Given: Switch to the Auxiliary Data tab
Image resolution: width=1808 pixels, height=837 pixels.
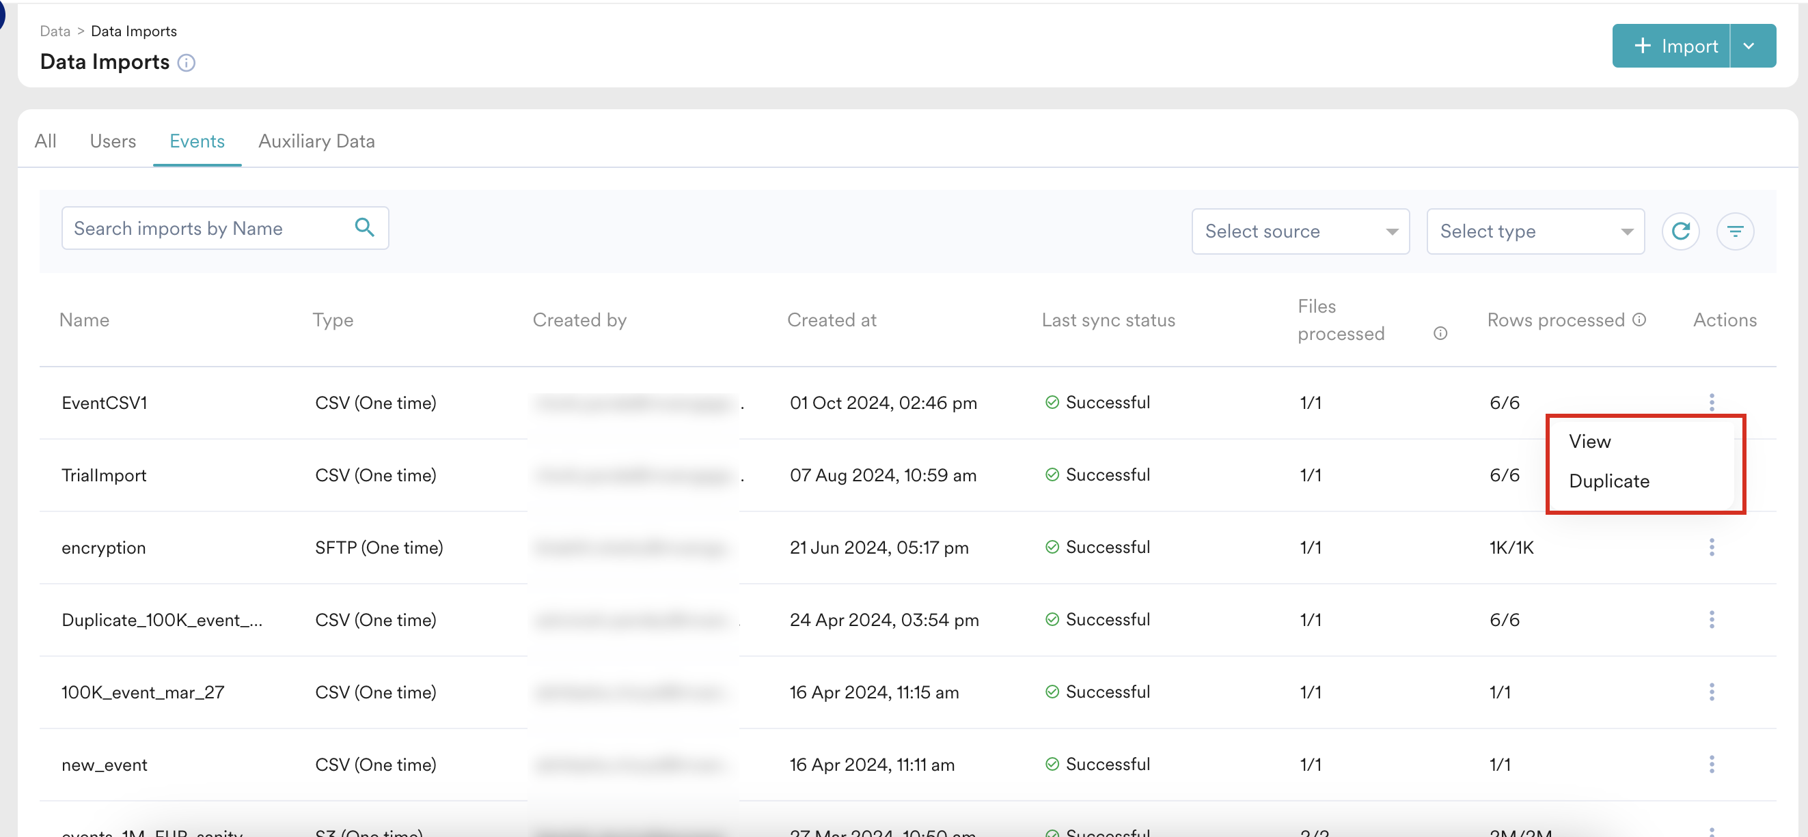Looking at the screenshot, I should (x=316, y=141).
